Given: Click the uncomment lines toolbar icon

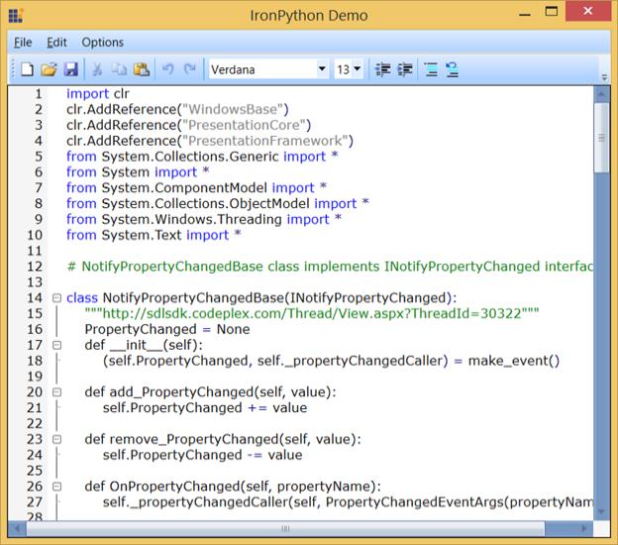Looking at the screenshot, I should 452,69.
